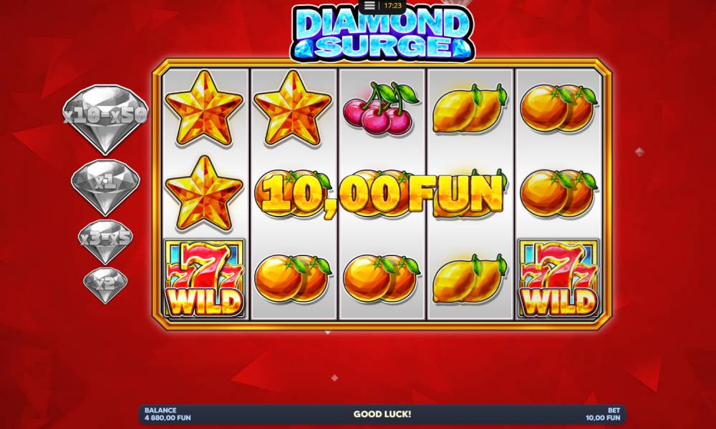
Task: Open the hamburger menu at top
Action: tap(369, 6)
